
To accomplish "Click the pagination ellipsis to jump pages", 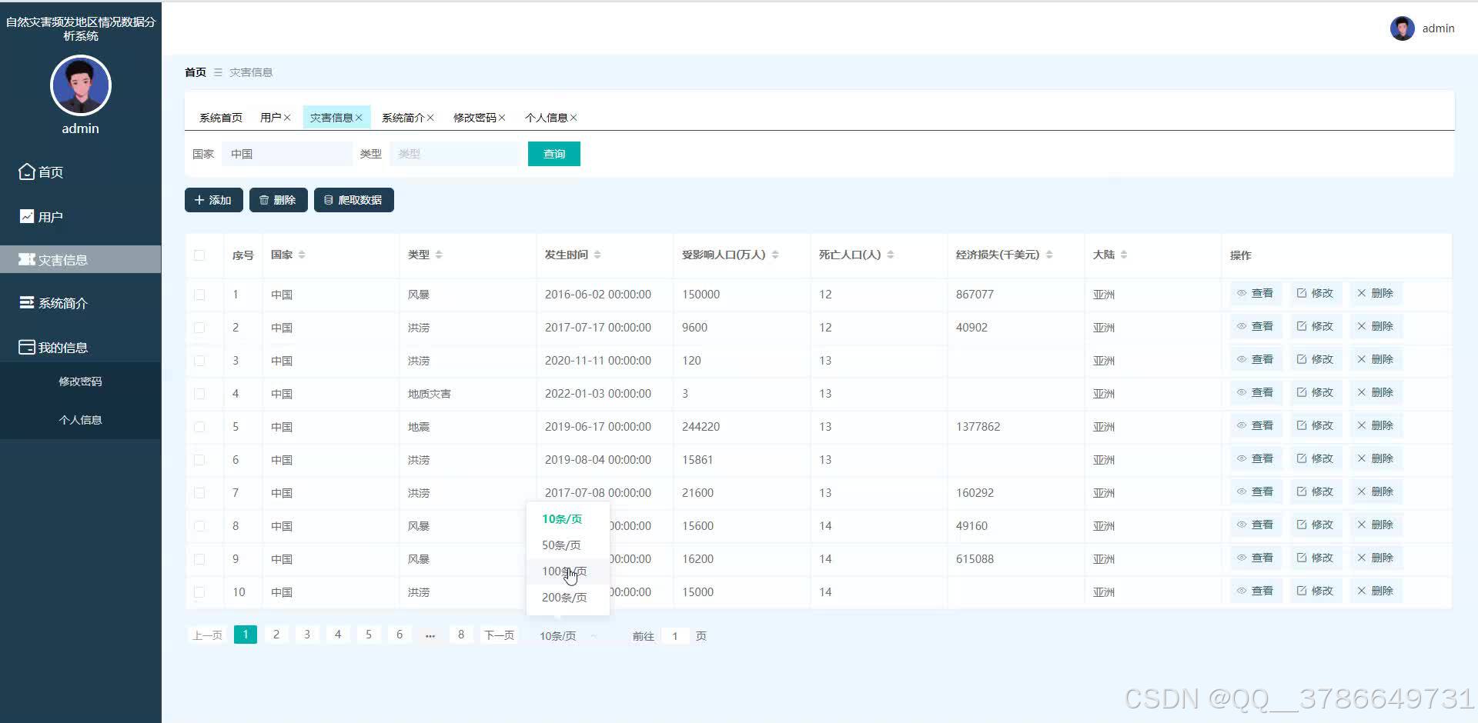I will 430,635.
